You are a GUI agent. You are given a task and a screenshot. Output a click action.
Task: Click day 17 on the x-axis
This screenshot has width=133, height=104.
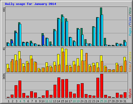[70, 101]
